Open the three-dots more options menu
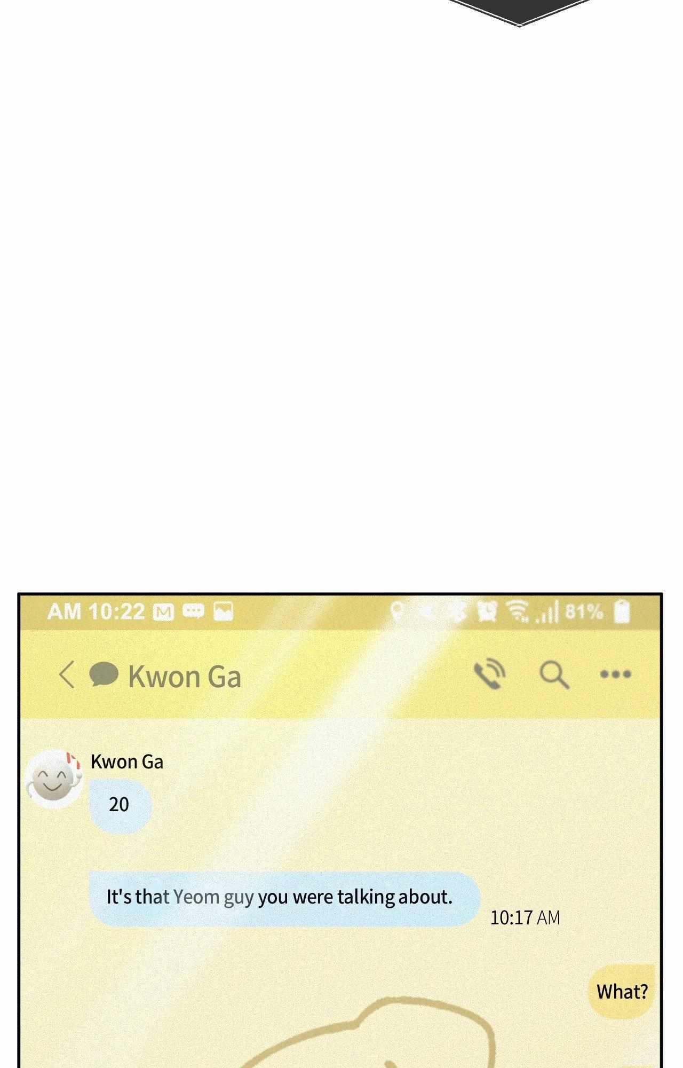The height and width of the screenshot is (1068, 683). (616, 674)
